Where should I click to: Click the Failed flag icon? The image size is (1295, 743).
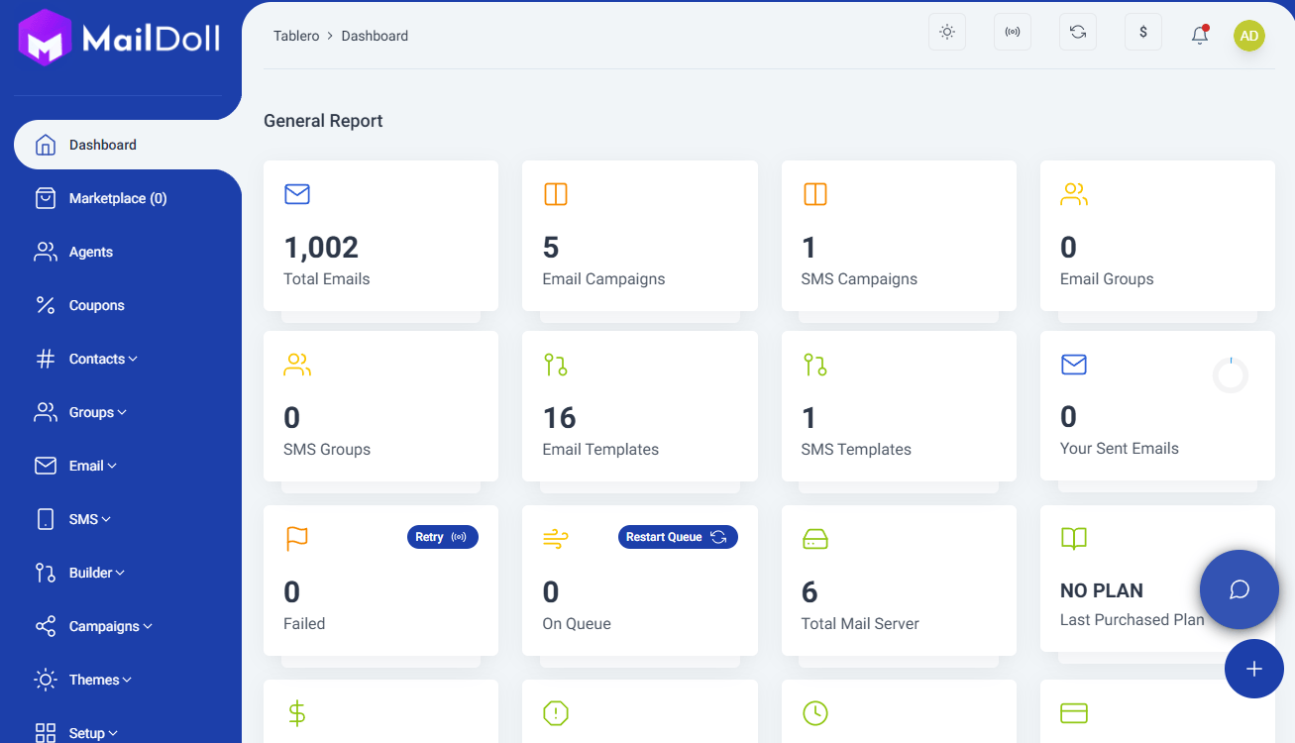[297, 539]
